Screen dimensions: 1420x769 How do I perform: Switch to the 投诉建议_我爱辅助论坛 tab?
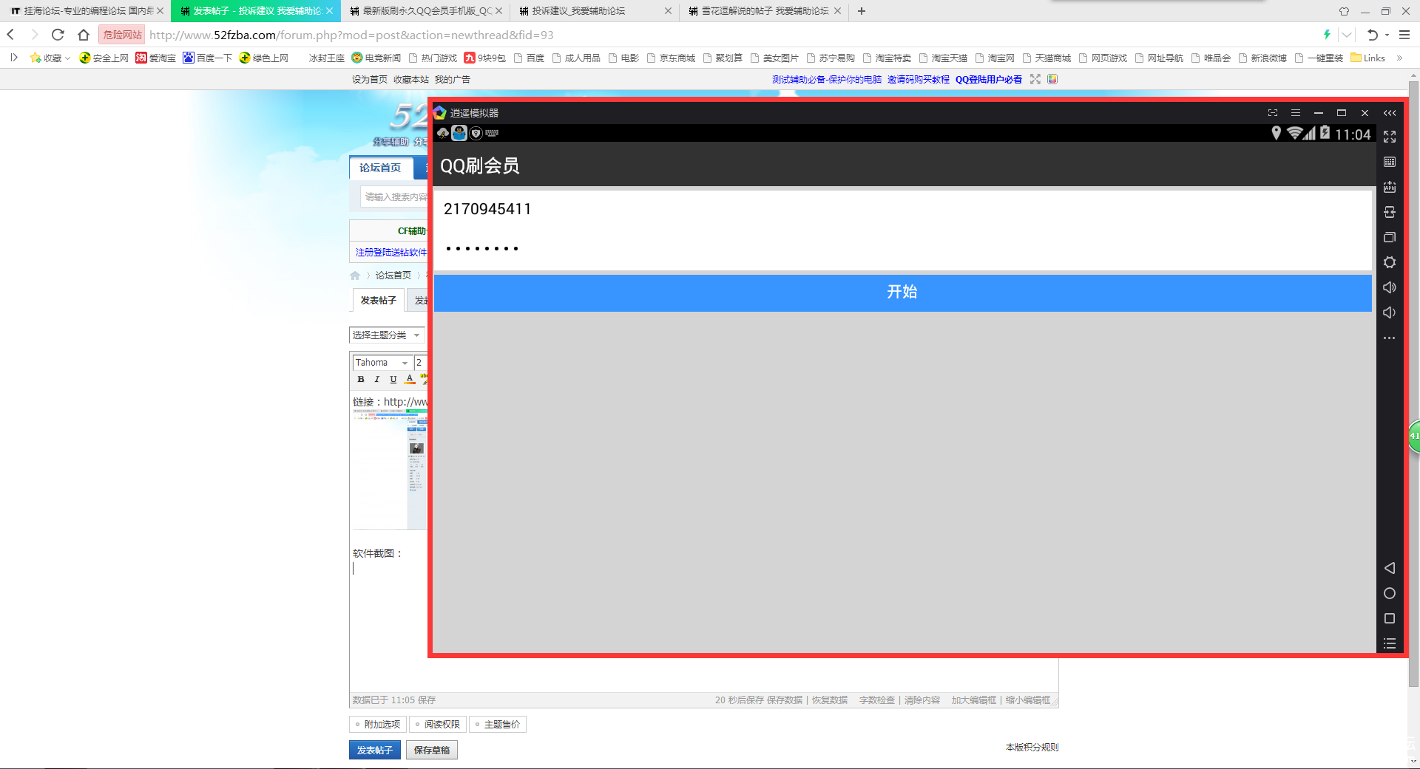click(595, 11)
